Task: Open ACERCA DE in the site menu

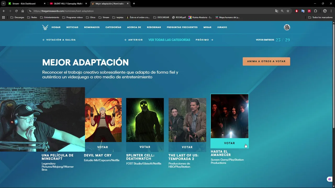Action: click(x=134, y=27)
